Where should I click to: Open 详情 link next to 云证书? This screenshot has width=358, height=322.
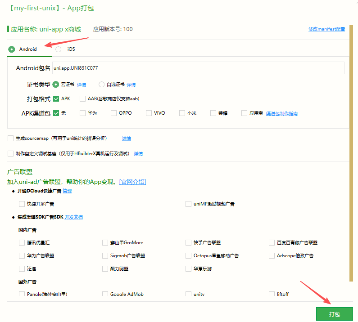click(82, 85)
